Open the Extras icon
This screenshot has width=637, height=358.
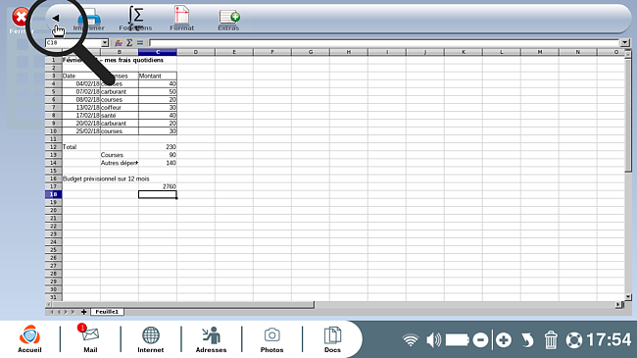(x=229, y=17)
